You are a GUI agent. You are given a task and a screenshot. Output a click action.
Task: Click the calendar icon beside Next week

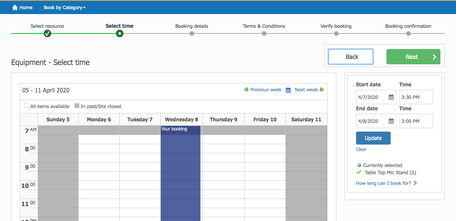point(289,89)
